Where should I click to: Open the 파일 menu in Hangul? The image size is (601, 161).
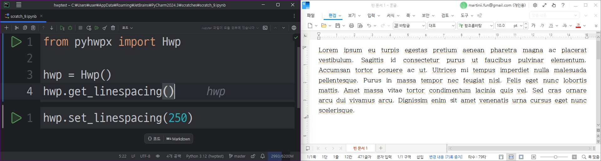[311, 15]
